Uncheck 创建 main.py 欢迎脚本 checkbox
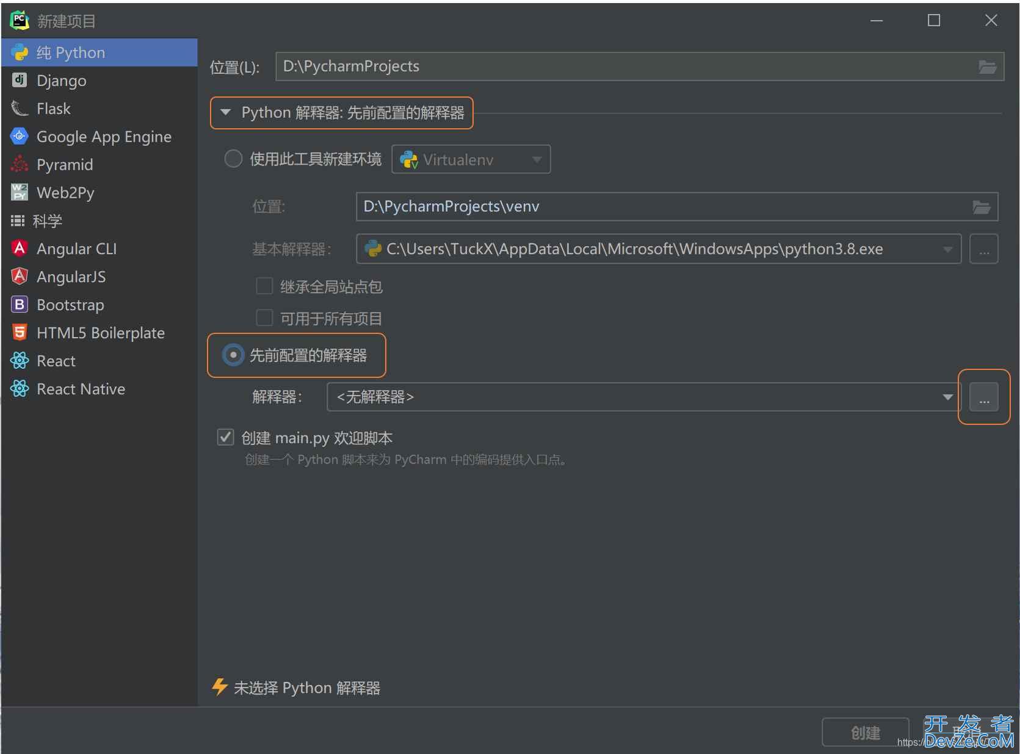Screen dimensions: 1020x754 click(x=225, y=437)
